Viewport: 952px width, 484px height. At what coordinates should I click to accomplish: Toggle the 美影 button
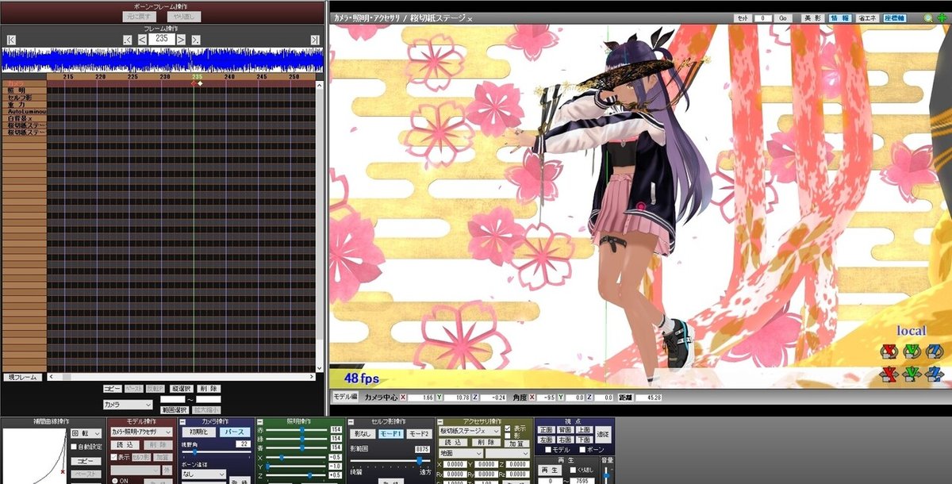click(x=812, y=18)
